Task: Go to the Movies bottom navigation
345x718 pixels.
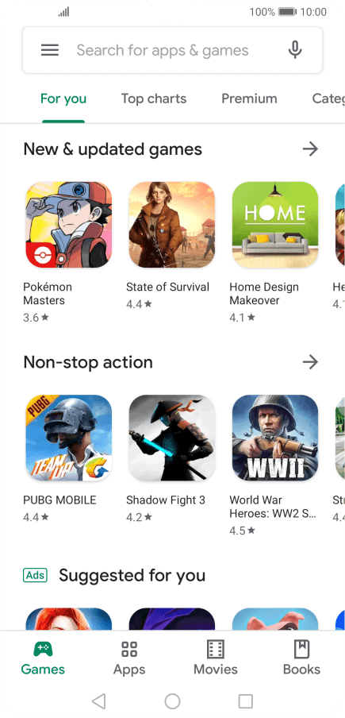Action: [x=216, y=658]
